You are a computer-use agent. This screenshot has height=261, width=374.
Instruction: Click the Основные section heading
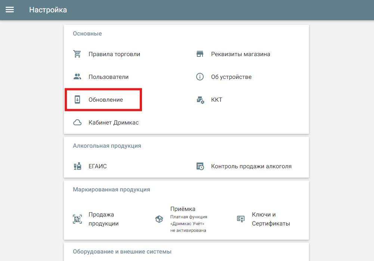[x=87, y=33]
